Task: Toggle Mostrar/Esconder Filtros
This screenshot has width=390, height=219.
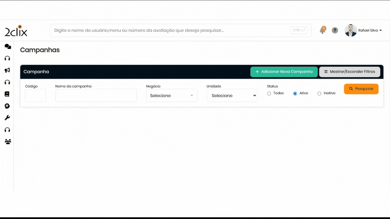Action: [x=349, y=72]
